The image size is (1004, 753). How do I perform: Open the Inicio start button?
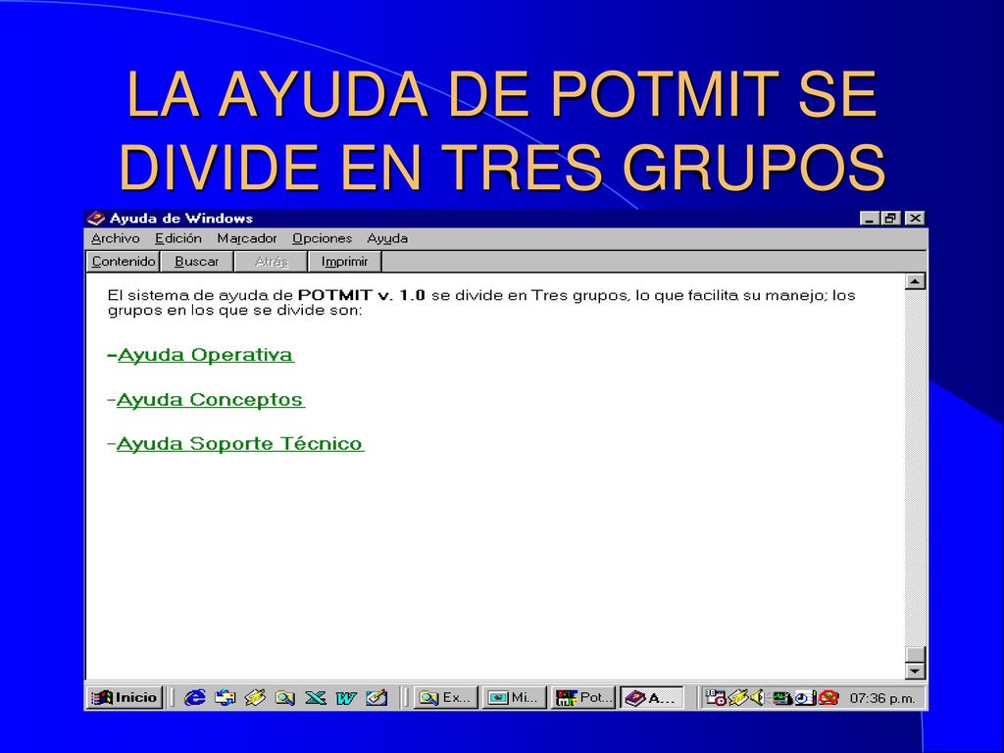125,697
